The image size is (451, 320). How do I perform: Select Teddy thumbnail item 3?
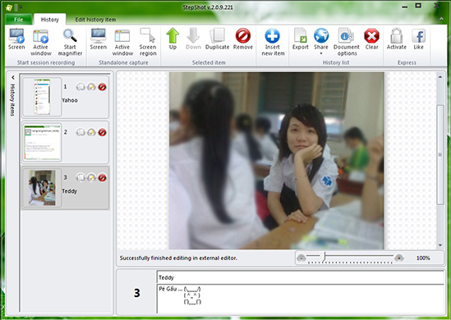(42, 188)
